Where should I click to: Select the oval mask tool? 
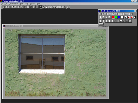(106, 21)
